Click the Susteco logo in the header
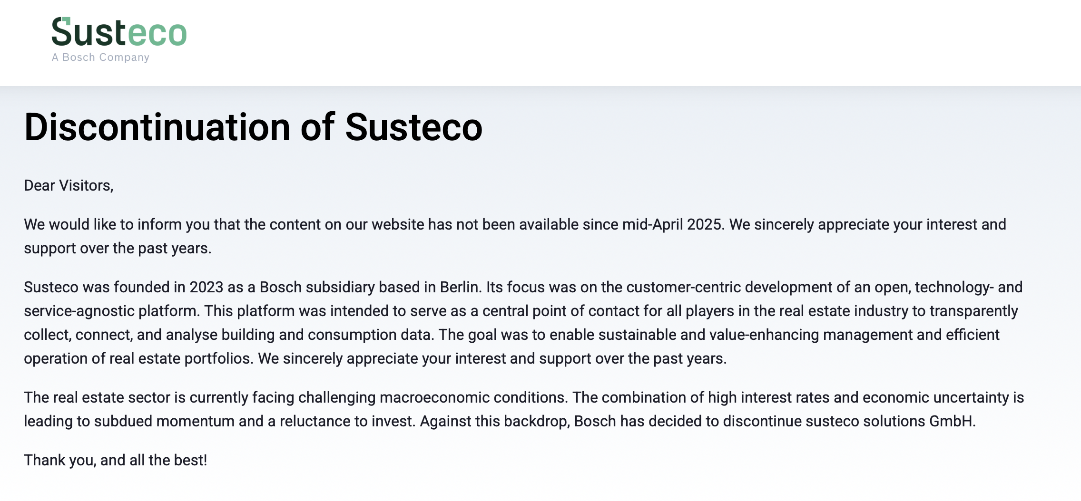Image resolution: width=1081 pixels, height=501 pixels. 119,39
